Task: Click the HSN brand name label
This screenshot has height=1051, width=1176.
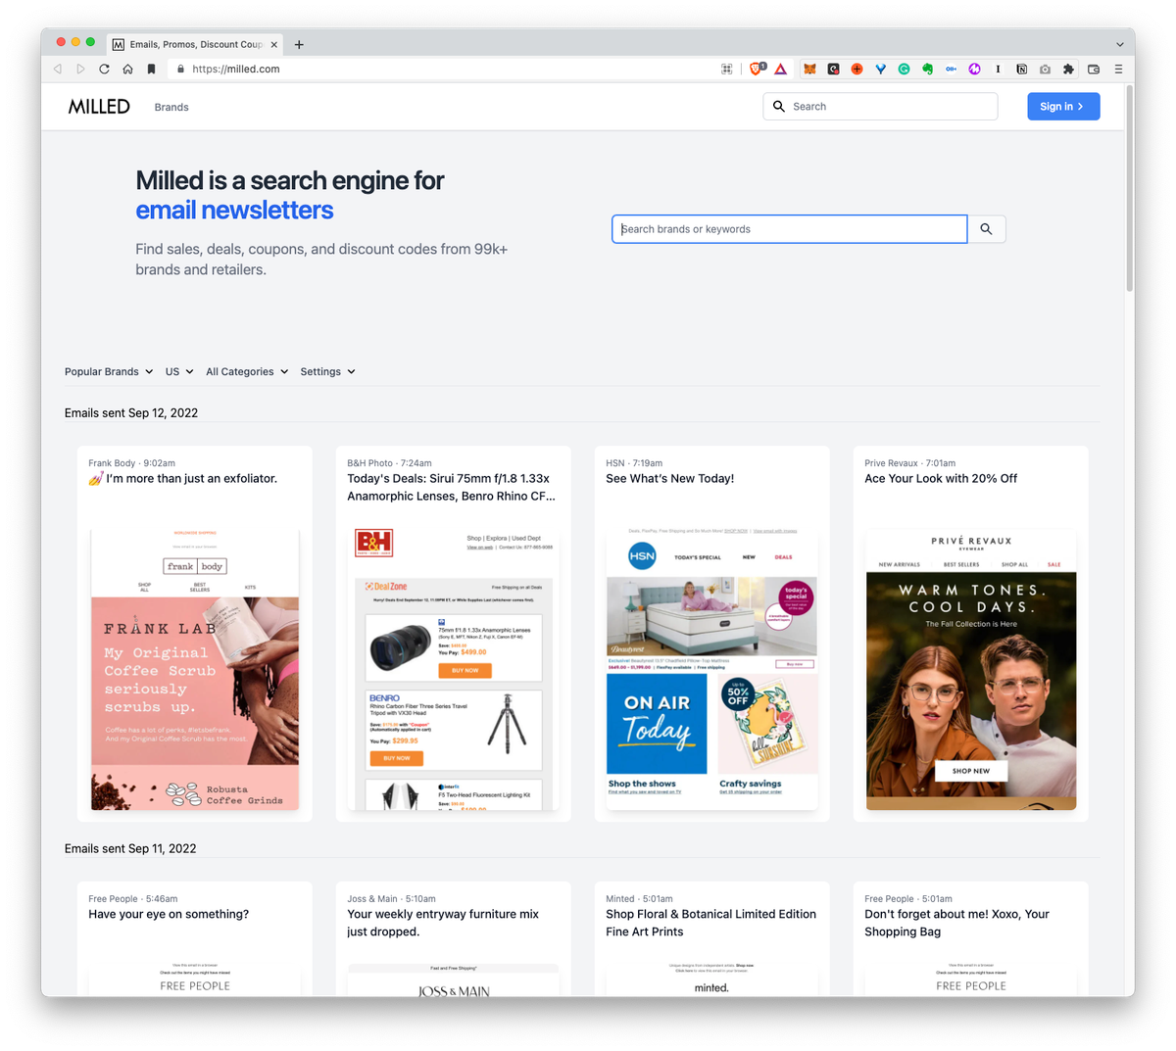Action: tap(615, 463)
